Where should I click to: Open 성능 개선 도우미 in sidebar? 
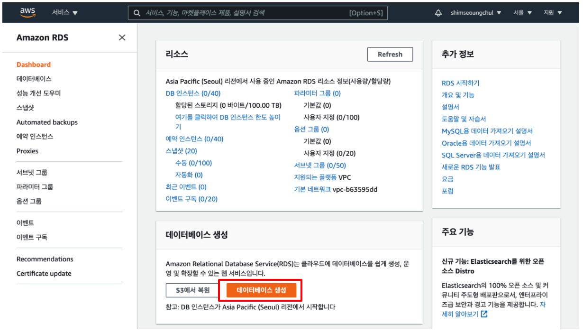pyautogui.click(x=39, y=93)
